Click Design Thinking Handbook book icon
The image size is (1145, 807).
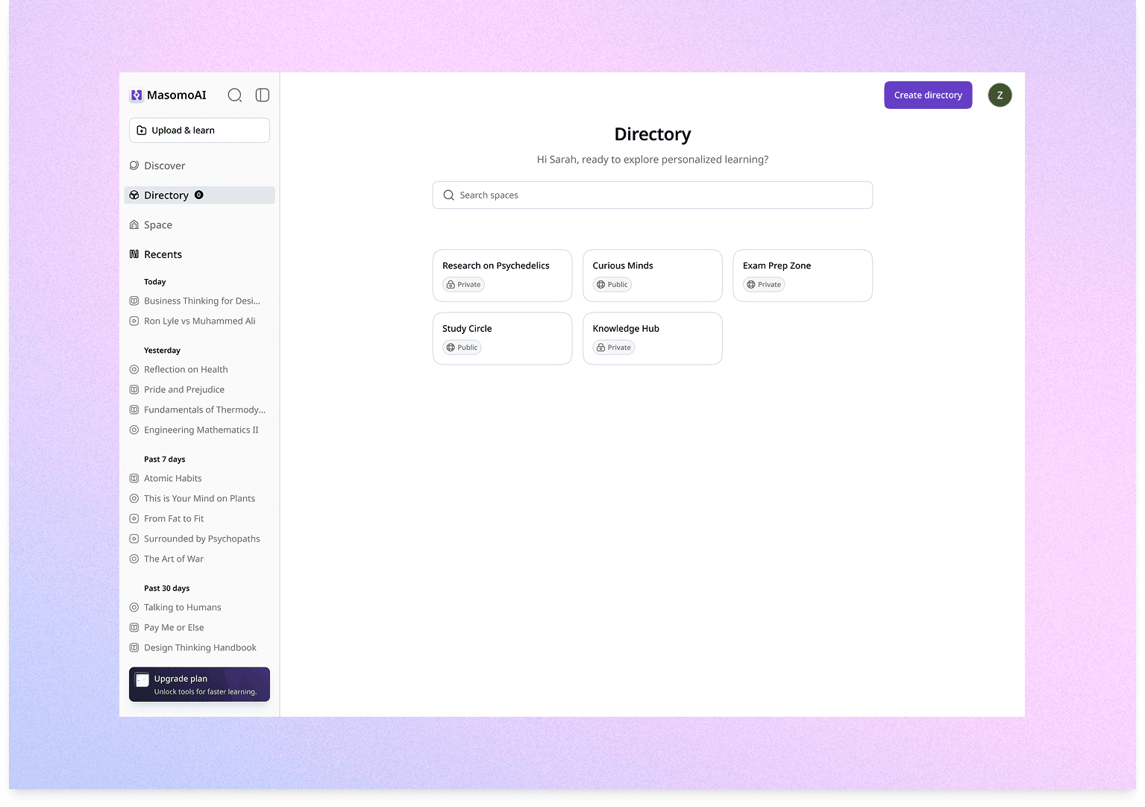134,648
